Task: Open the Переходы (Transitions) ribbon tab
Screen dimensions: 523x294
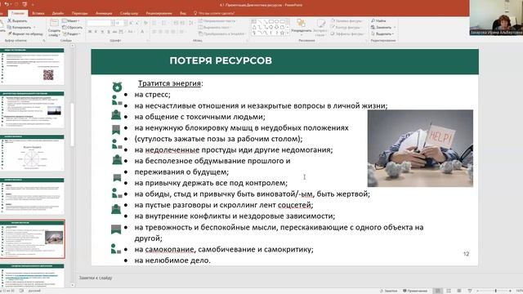Action: tap(80, 13)
